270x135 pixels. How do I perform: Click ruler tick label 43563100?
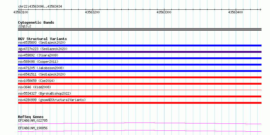click(21, 12)
